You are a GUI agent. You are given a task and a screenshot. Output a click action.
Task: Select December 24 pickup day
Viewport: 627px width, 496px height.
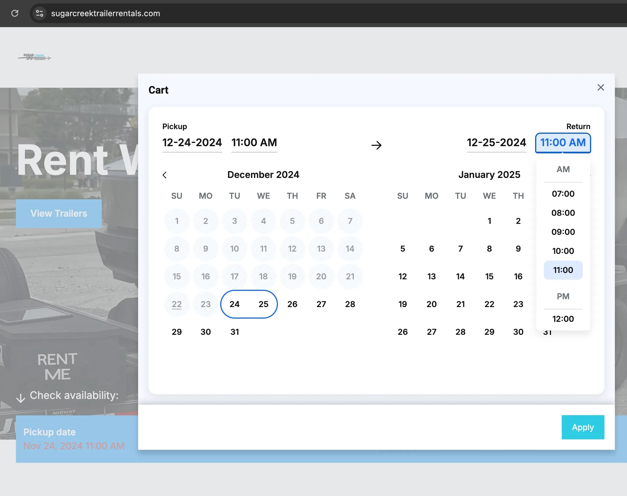click(x=234, y=304)
